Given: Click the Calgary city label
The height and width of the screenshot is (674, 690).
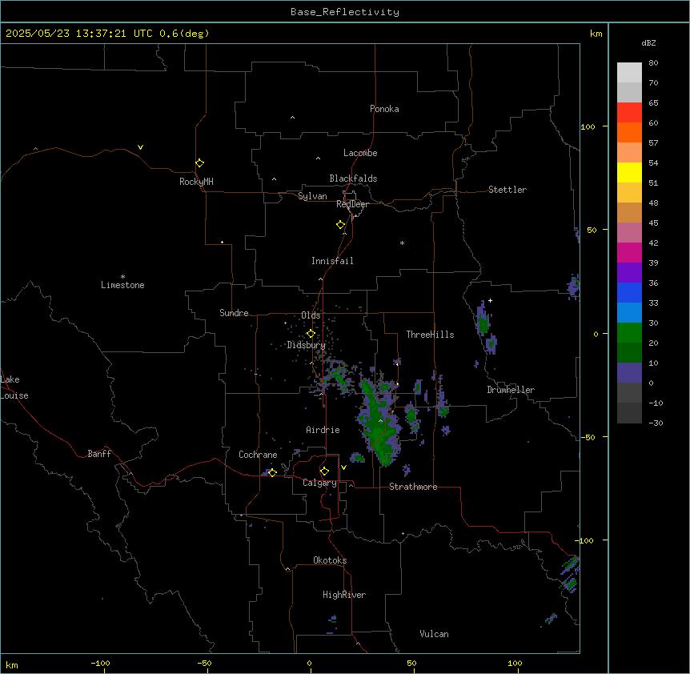Looking at the screenshot, I should point(319,483).
